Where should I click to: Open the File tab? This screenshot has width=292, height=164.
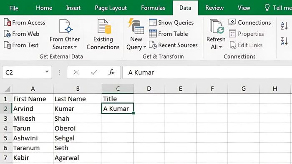point(14,8)
